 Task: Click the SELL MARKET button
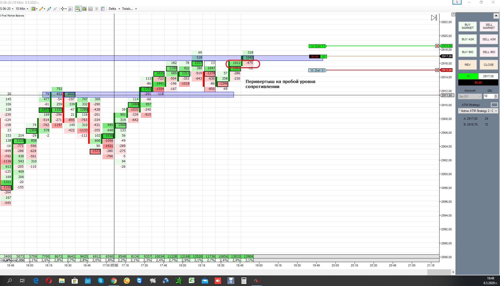(x=489, y=26)
